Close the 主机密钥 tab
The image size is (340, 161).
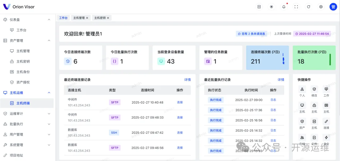click(x=108, y=18)
